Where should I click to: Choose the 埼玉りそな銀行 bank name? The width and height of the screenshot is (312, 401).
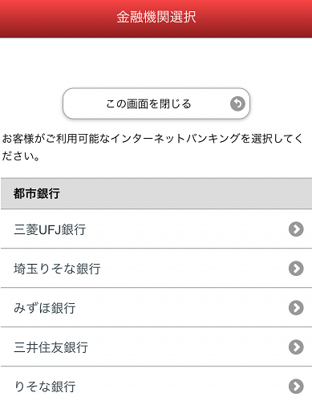coord(57,269)
